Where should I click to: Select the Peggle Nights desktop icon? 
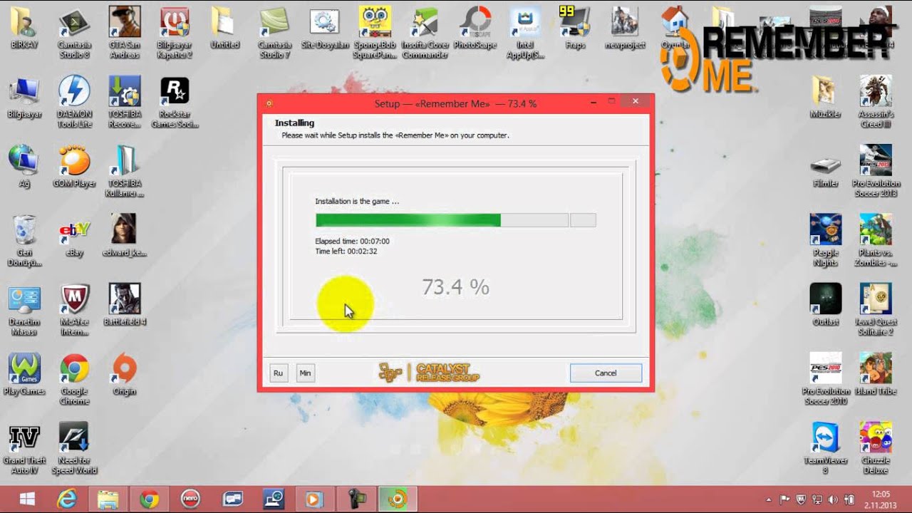[x=825, y=240]
